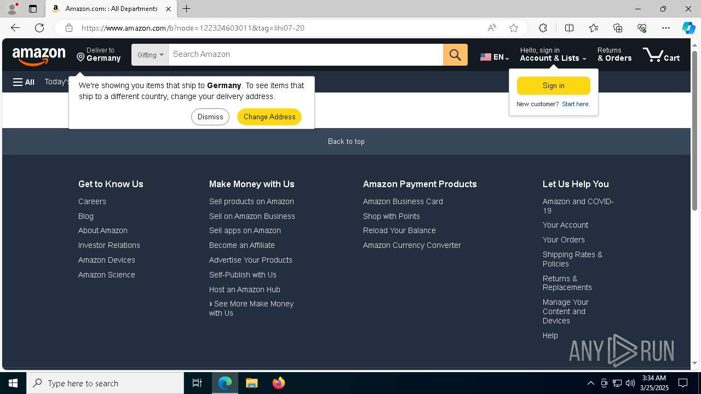Show hidden system tray icons
The height and width of the screenshot is (394, 701).
pyautogui.click(x=590, y=383)
